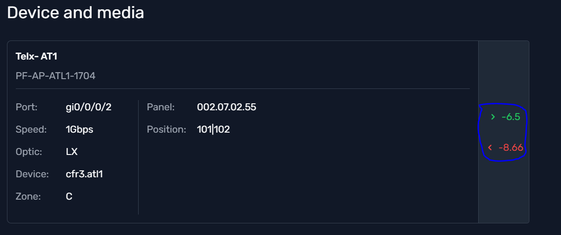
Task: Click the port value gi0/0/0/2
Action: [88, 107]
